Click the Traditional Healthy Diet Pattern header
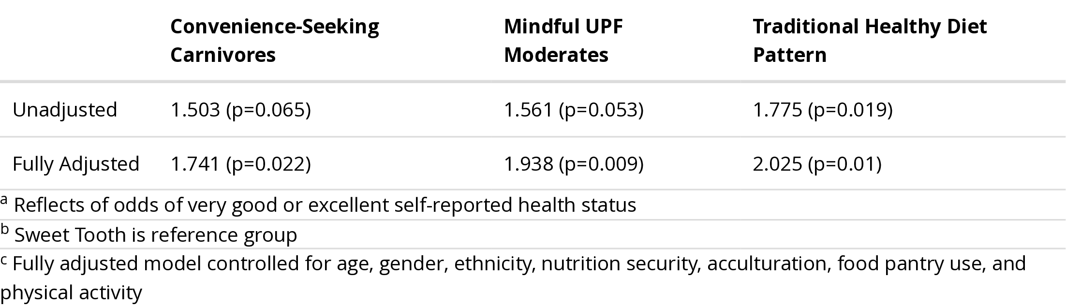Image resolution: width=1066 pixels, height=307 pixels. coord(869,41)
